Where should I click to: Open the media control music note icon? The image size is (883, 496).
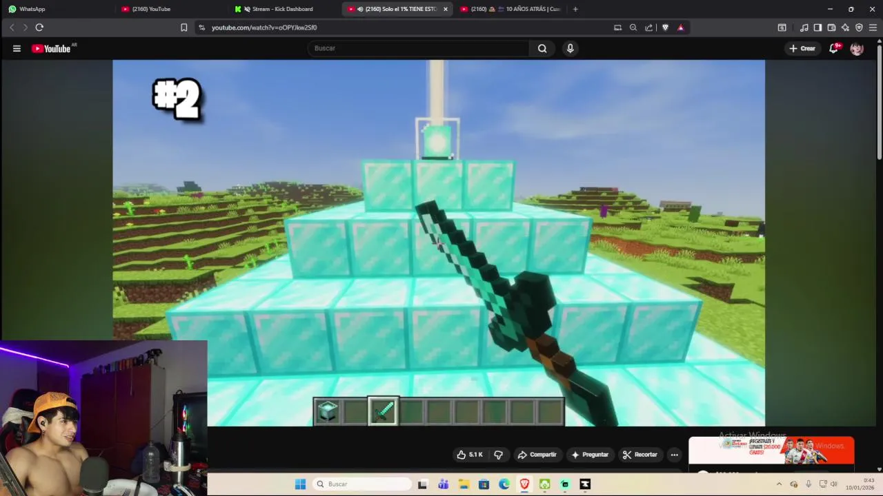804,28
